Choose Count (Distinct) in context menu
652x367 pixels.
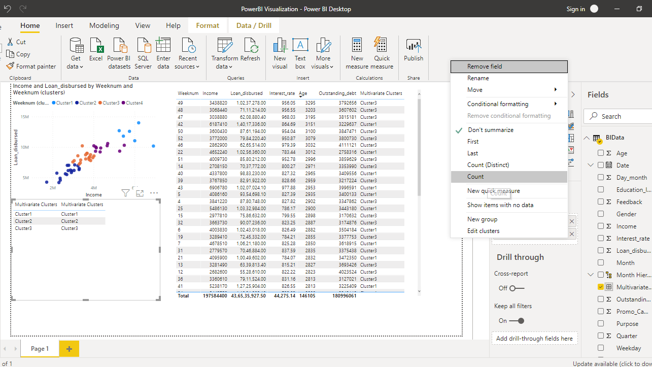(509, 165)
